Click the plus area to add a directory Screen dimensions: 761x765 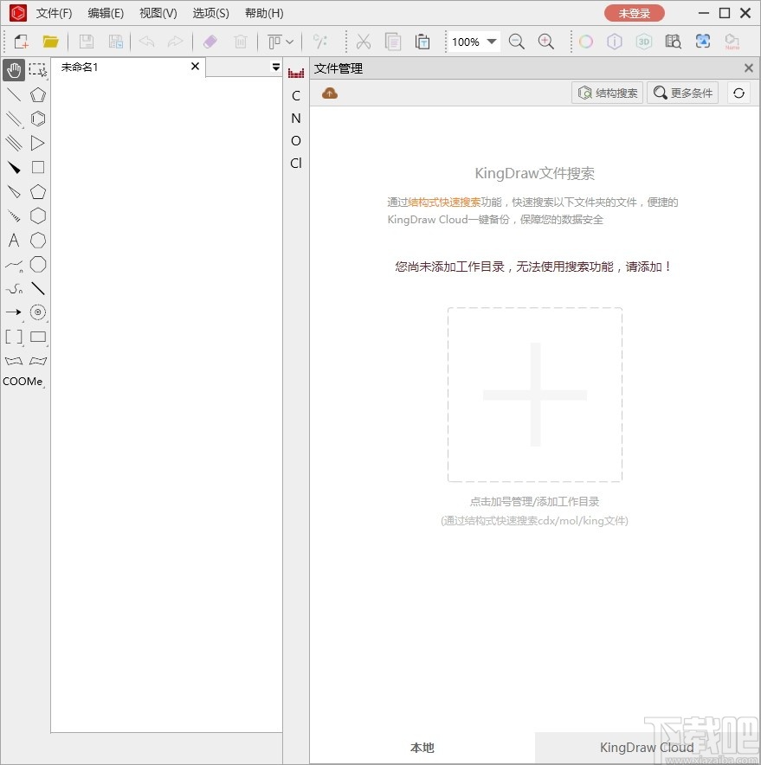point(534,395)
